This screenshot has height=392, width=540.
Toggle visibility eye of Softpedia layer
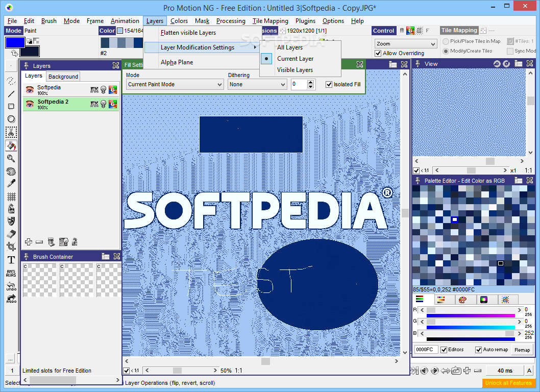pos(30,90)
